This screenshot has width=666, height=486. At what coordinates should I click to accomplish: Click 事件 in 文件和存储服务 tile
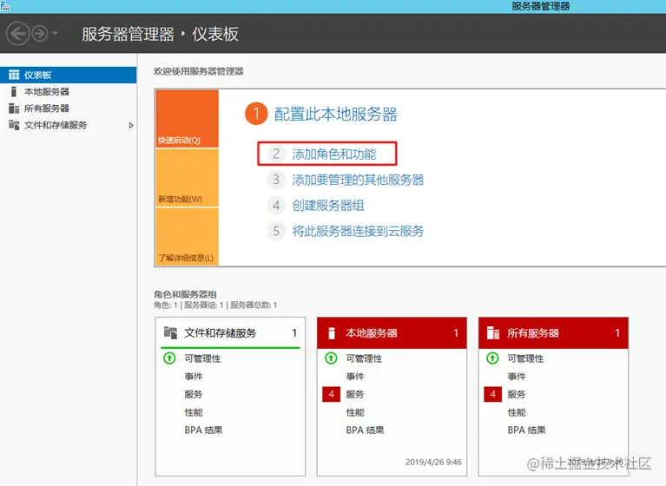click(x=194, y=377)
